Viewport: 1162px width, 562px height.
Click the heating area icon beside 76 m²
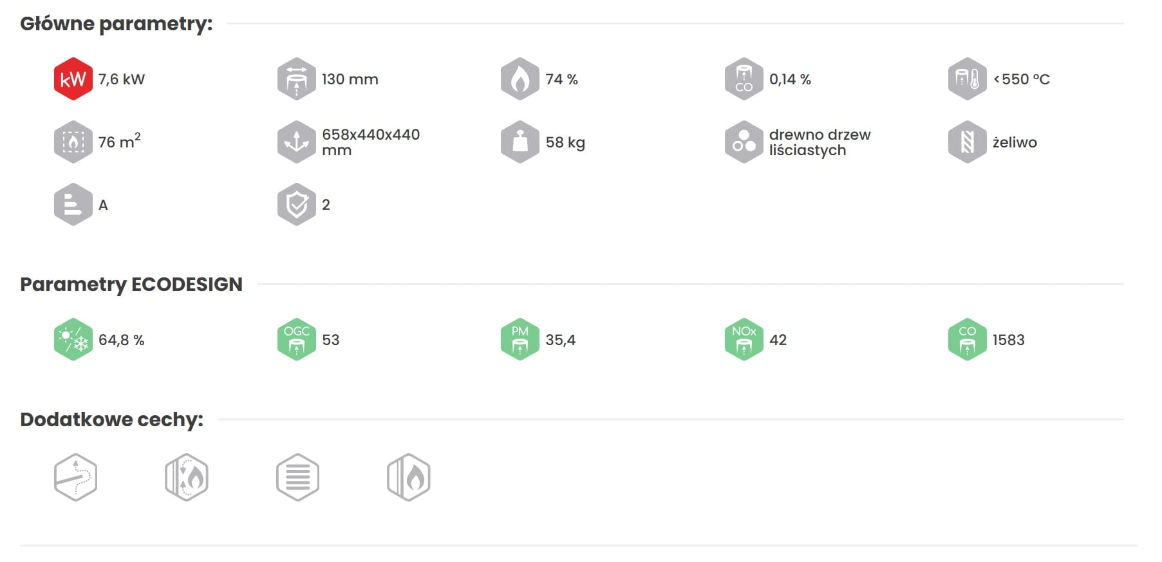pos(73,142)
